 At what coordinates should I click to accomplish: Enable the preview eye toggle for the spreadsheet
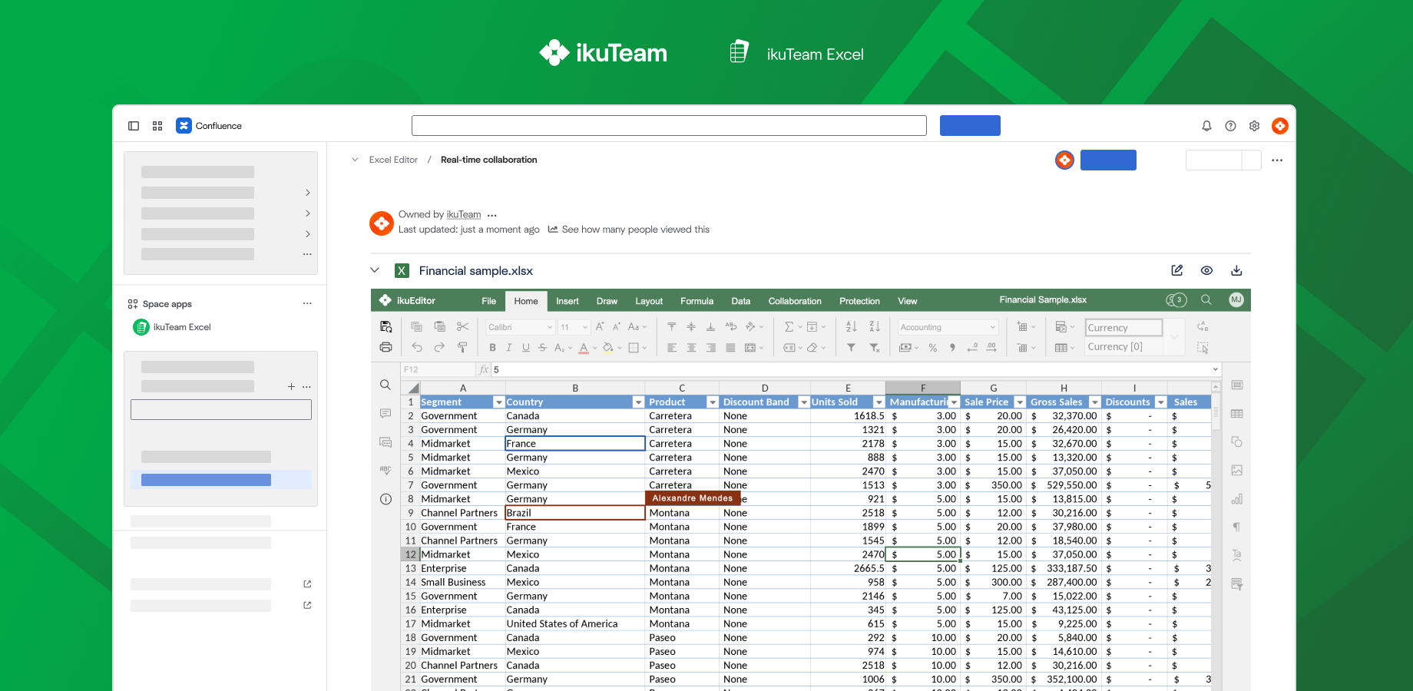pos(1206,270)
